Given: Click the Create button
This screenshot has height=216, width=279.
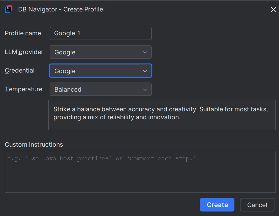Looking at the screenshot, I should (217, 205).
